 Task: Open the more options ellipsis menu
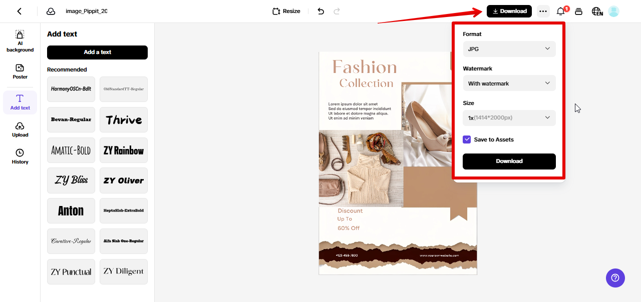click(x=543, y=10)
